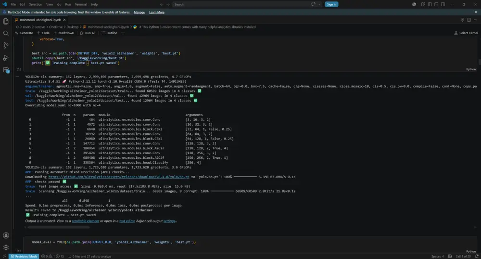
Task: Click Run All in notebook toolbar
Action: tap(88, 33)
